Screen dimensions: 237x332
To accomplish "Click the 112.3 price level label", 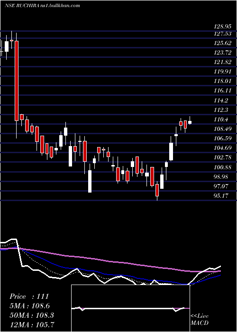I will click(x=221, y=110).
